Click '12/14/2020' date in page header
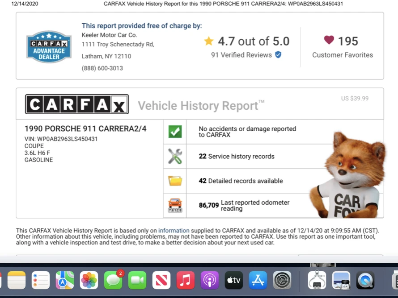Viewport: 398px width, 298px height. click(25, 4)
